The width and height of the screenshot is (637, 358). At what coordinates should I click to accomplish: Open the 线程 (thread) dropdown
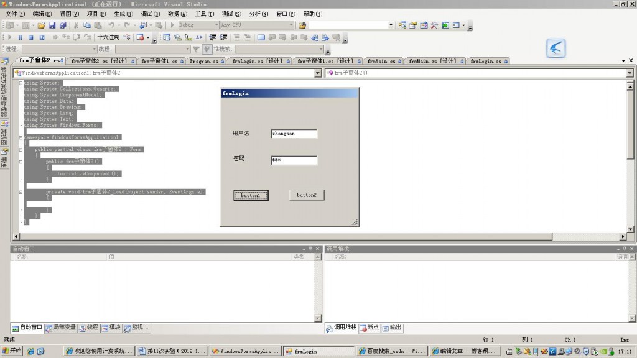[x=187, y=49]
